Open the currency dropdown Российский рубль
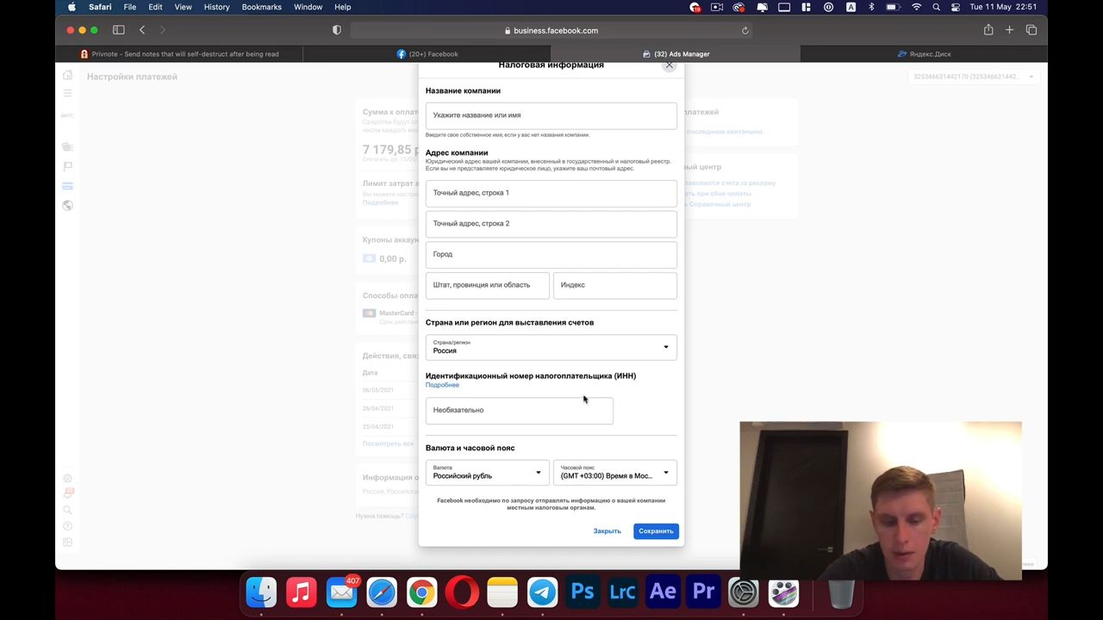1103x620 pixels. [487, 472]
